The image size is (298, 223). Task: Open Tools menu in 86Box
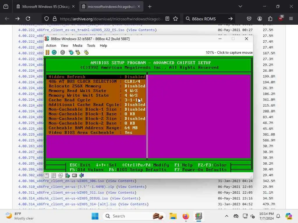(91, 46)
